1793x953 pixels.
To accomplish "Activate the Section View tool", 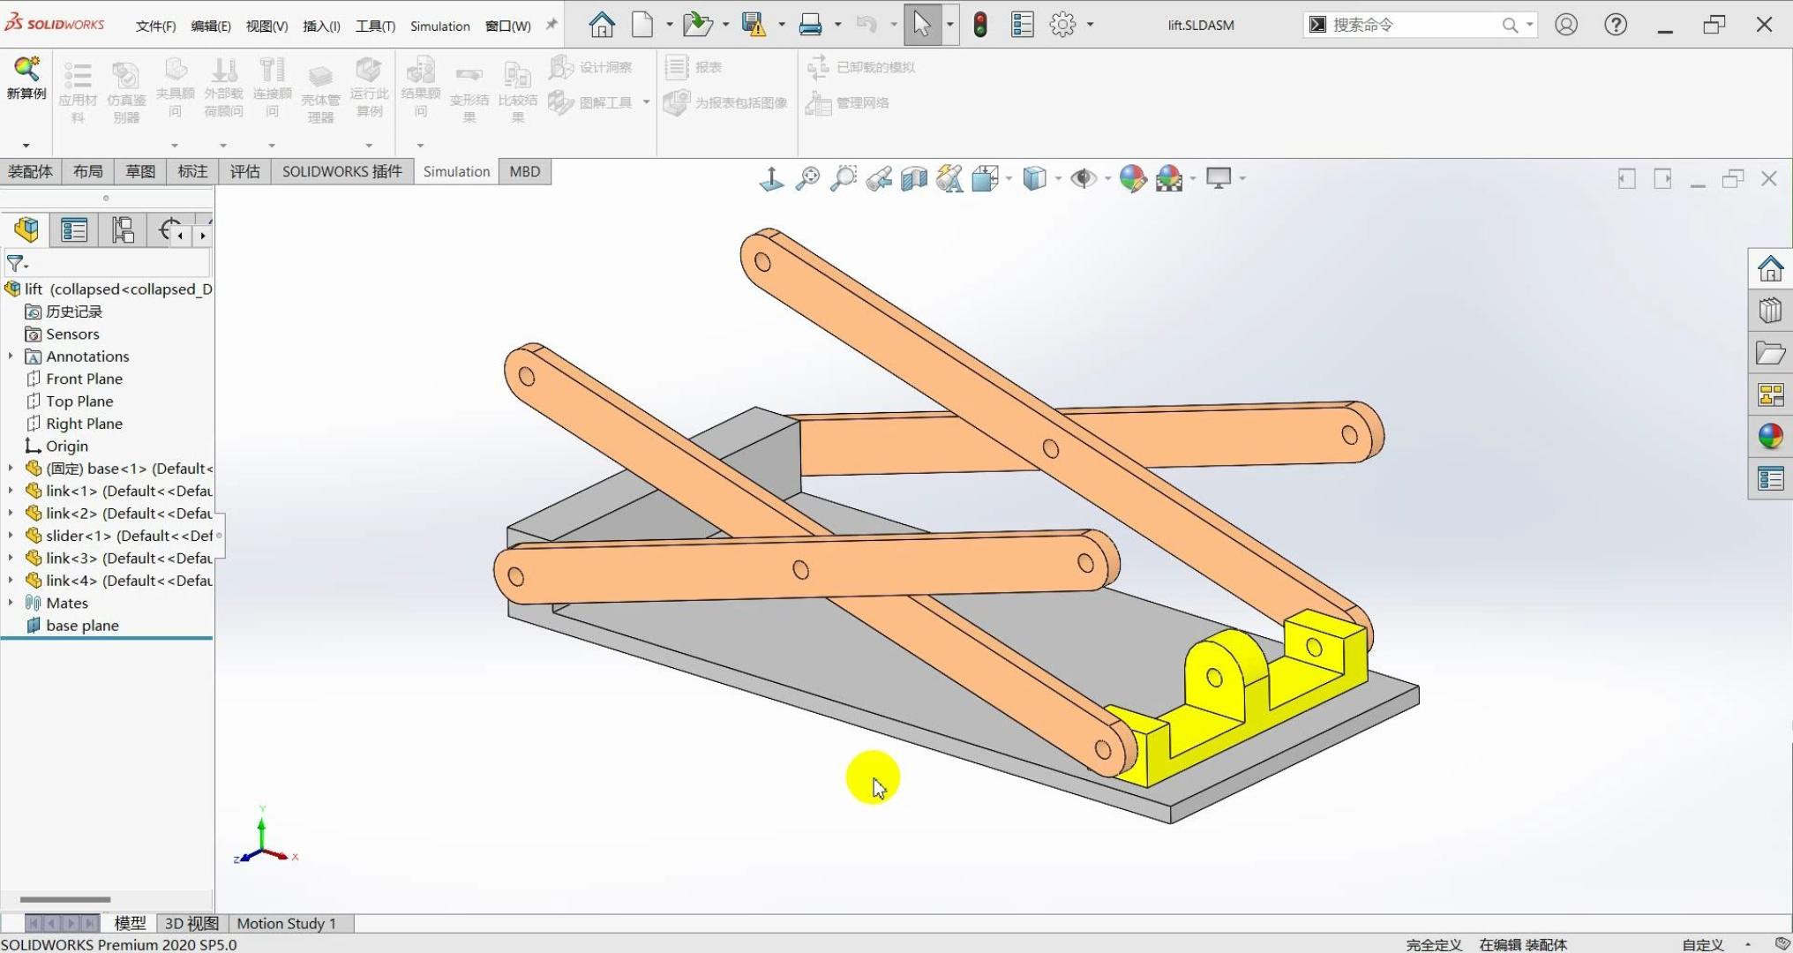I will tap(913, 178).
